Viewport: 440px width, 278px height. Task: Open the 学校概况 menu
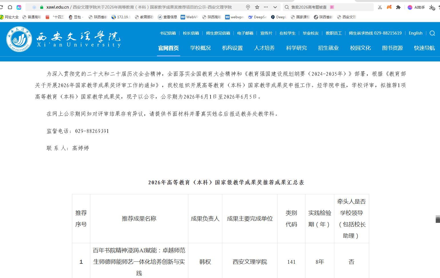[x=201, y=48]
